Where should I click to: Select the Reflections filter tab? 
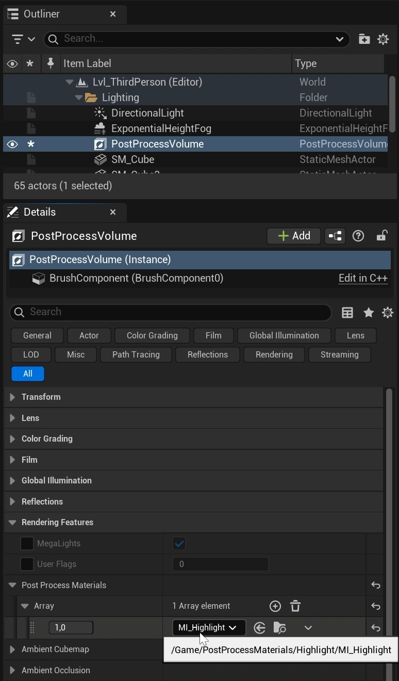point(208,354)
